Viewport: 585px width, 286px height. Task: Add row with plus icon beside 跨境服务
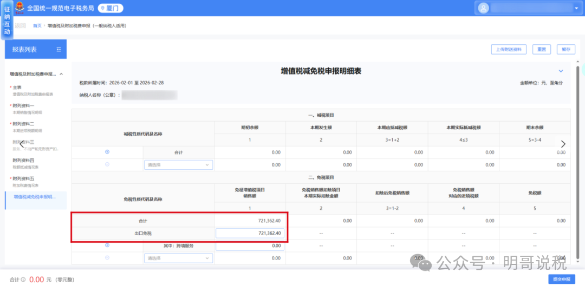click(x=107, y=245)
